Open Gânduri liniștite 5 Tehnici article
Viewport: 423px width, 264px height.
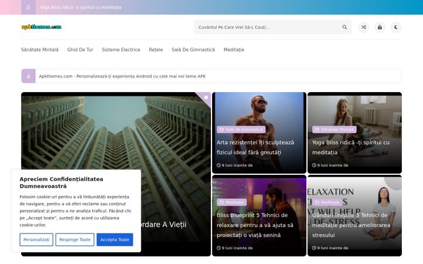click(x=351, y=225)
